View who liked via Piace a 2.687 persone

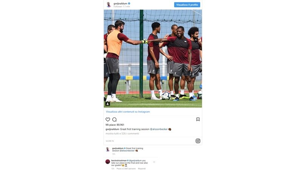[126, 168]
